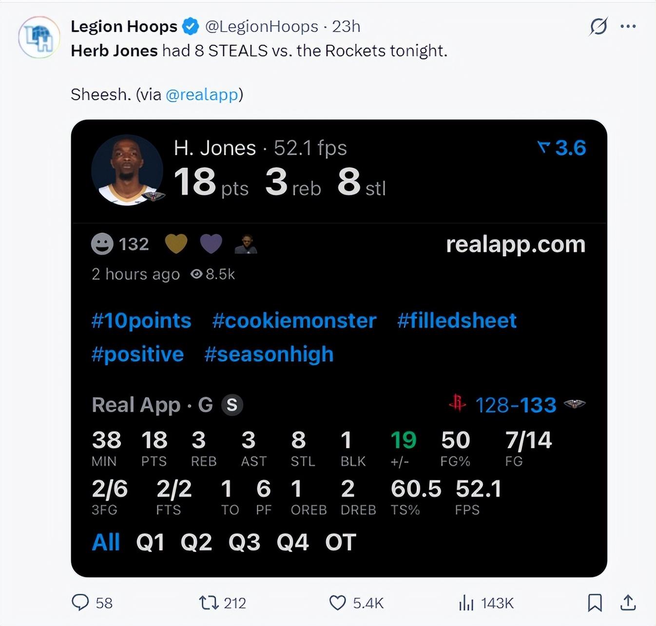Select the Q1 quarter tab
Screen dimensions: 656x626
150,542
